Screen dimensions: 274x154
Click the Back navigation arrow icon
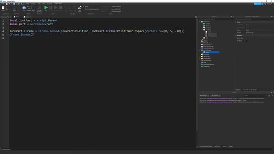(x=14, y=8)
